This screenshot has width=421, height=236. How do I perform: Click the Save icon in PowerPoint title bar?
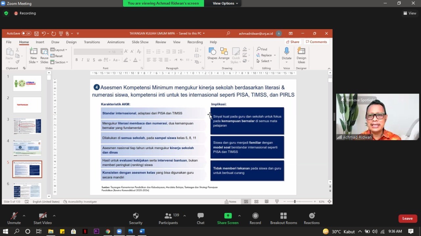pyautogui.click(x=37, y=33)
